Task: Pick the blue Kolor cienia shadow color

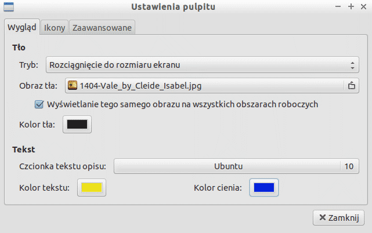Action: tap(264, 187)
